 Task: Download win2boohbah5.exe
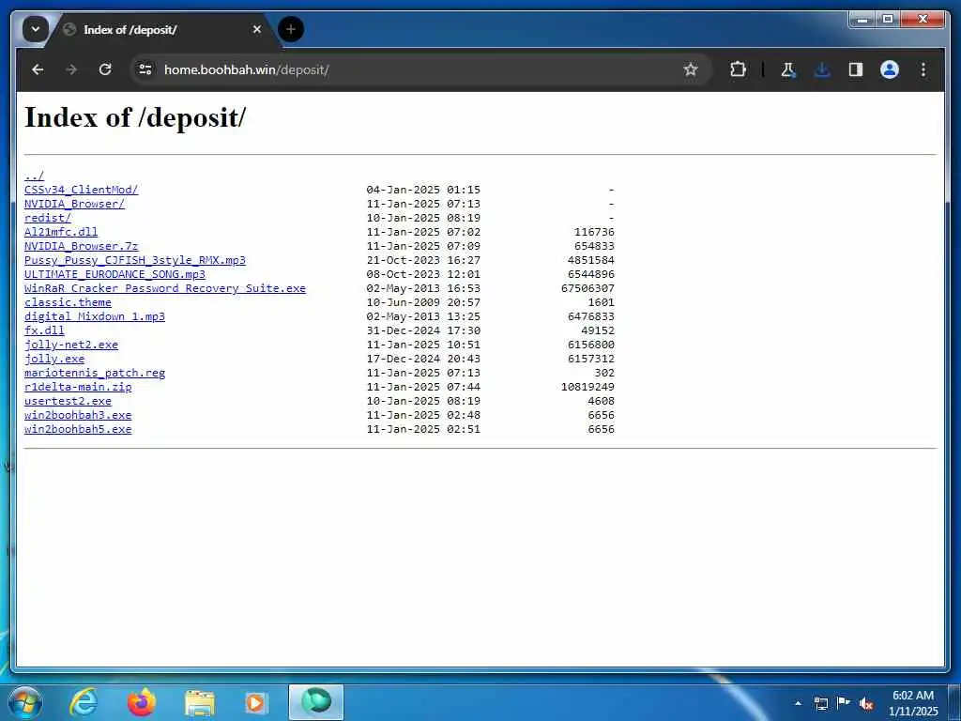pyautogui.click(x=78, y=430)
